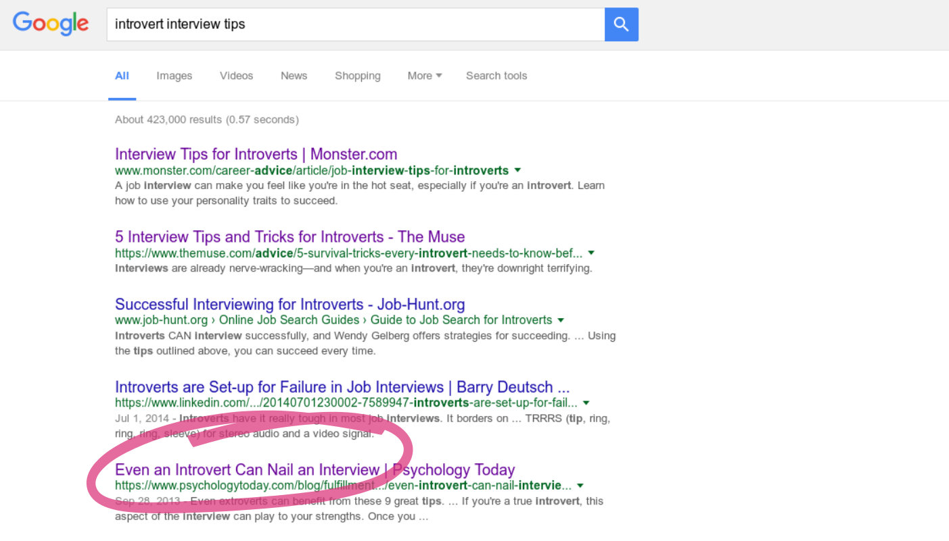Open Successful Interviewing for Introverts Job-Hunt.org result
Image resolution: width=949 pixels, height=541 pixels.
click(x=290, y=305)
